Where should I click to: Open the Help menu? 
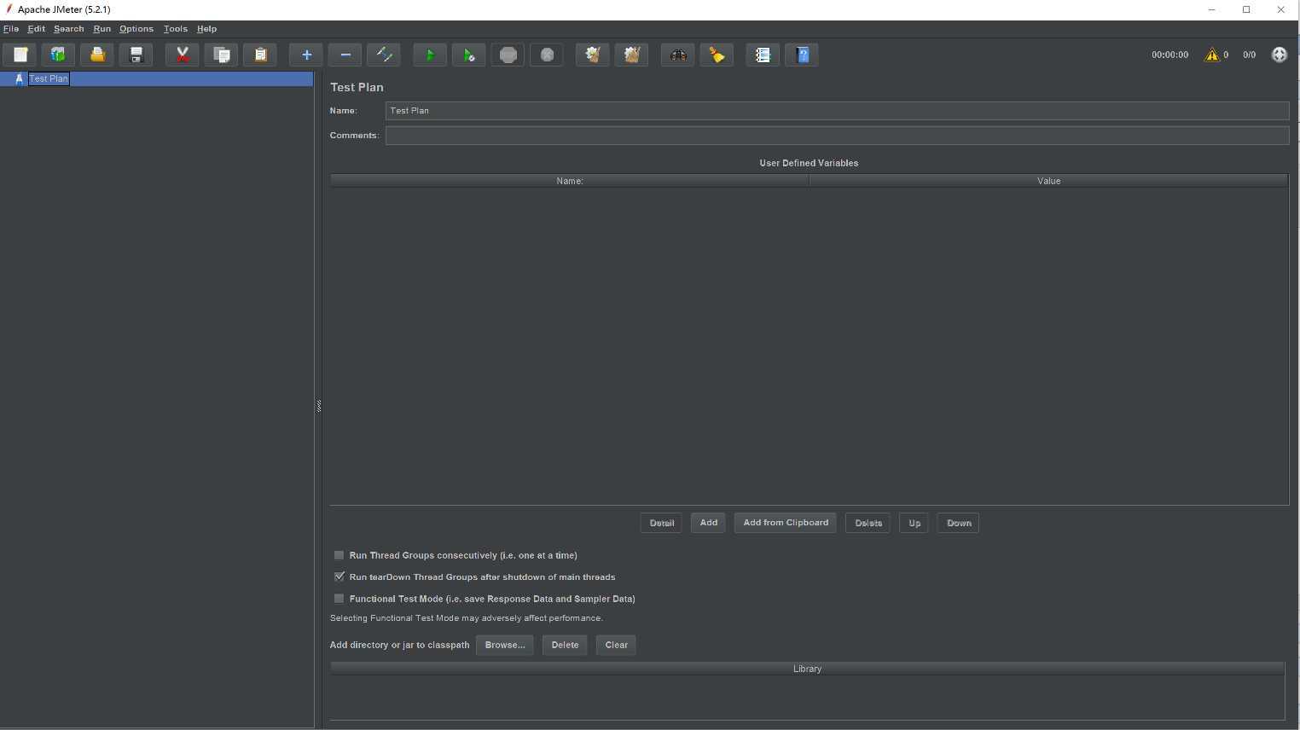[x=206, y=29]
